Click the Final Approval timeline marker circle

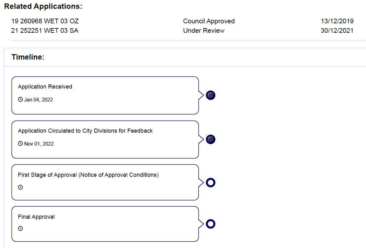(x=211, y=224)
